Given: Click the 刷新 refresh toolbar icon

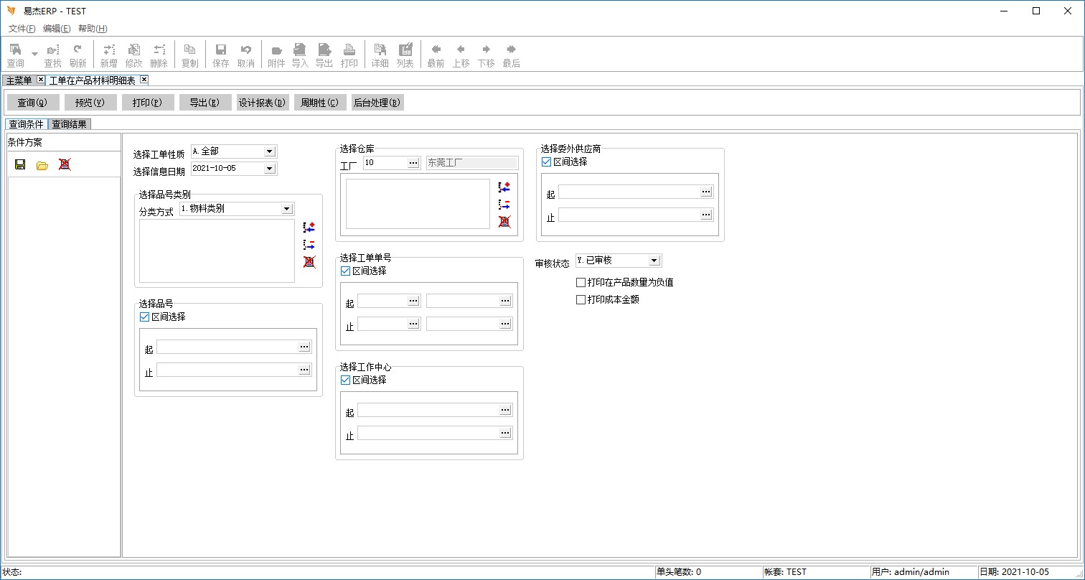Looking at the screenshot, I should (x=77, y=55).
